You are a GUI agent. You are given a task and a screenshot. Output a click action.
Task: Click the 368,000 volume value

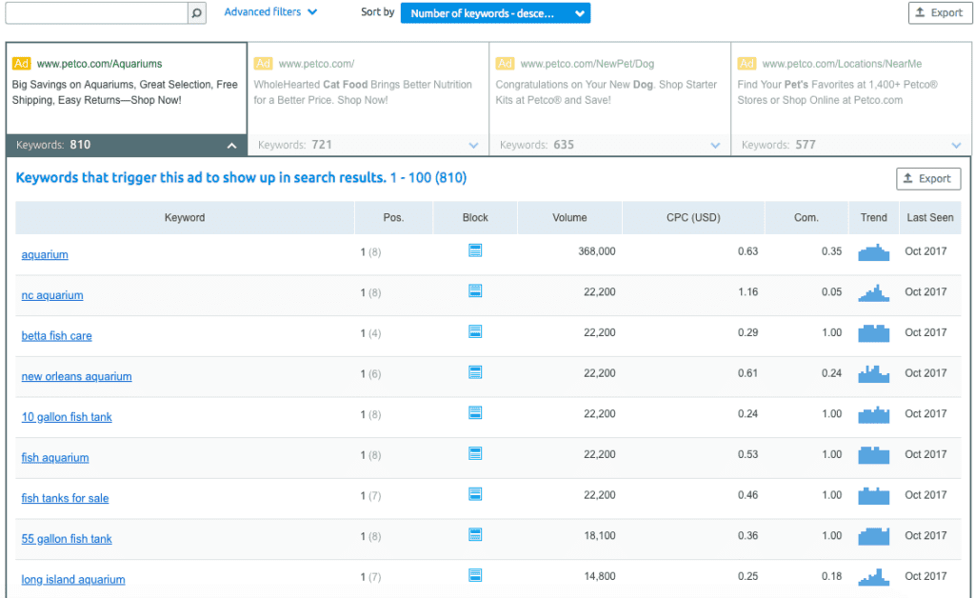597,251
